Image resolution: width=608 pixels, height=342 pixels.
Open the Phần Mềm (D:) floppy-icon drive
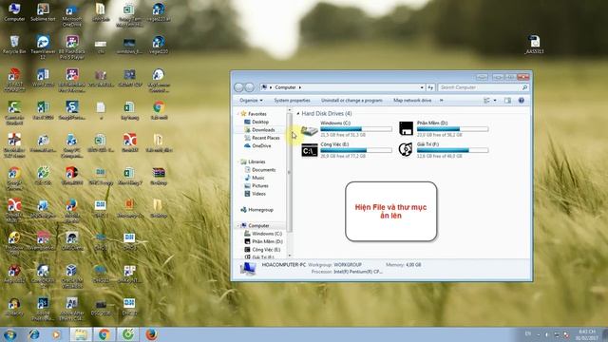(406, 128)
